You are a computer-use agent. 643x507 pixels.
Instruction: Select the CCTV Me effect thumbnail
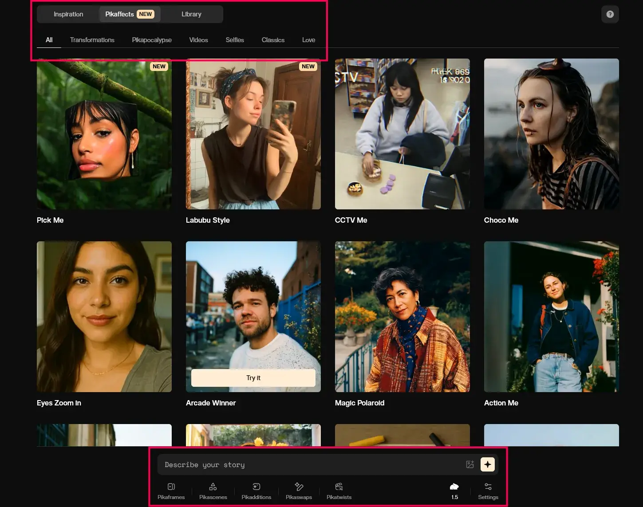coord(402,134)
